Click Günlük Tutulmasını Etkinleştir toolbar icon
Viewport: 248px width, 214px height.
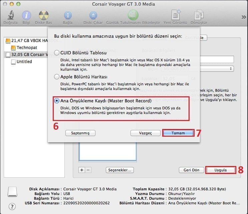[x=133, y=15]
